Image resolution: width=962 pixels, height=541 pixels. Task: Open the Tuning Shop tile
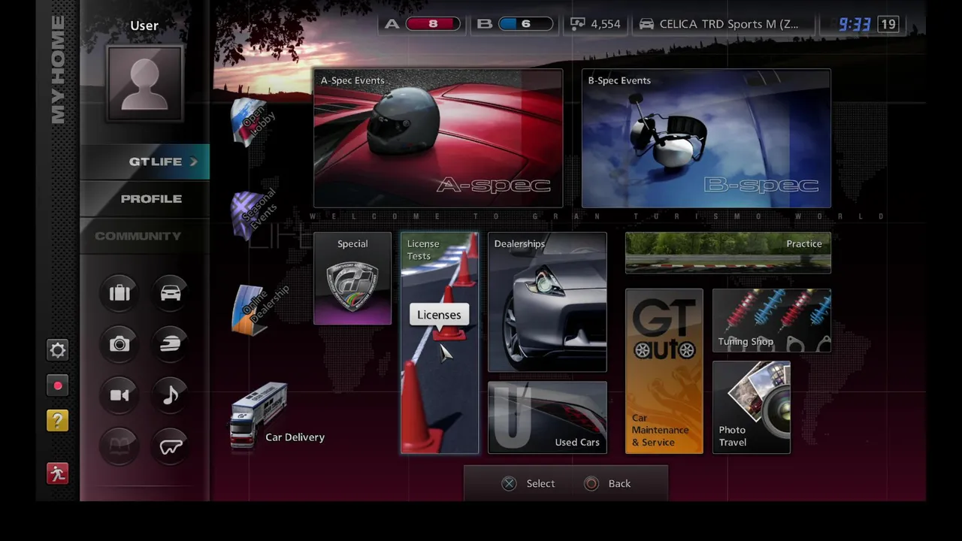(x=772, y=321)
